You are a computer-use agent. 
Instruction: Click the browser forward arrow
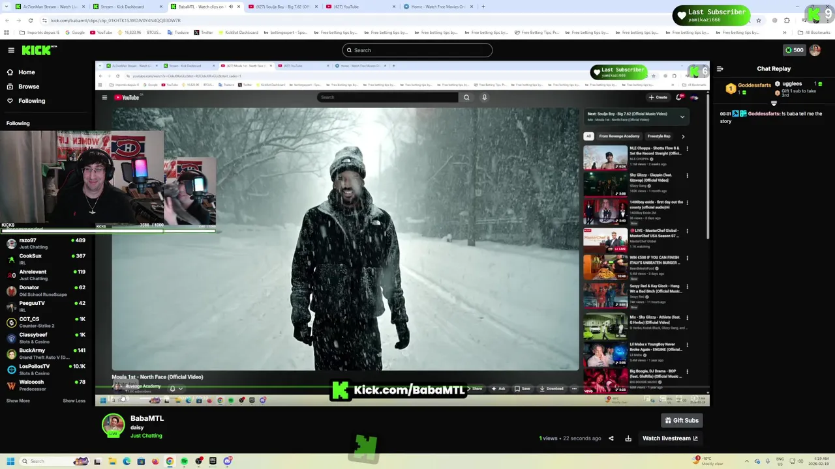point(18,20)
